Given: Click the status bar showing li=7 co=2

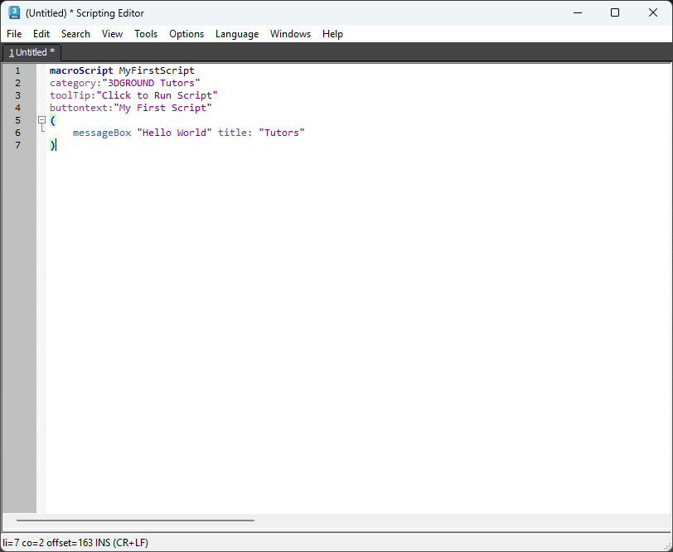Looking at the screenshot, I should 75,543.
